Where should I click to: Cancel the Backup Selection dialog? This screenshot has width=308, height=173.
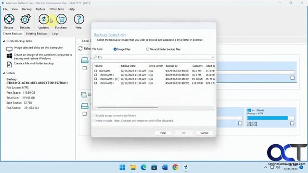click(204, 133)
